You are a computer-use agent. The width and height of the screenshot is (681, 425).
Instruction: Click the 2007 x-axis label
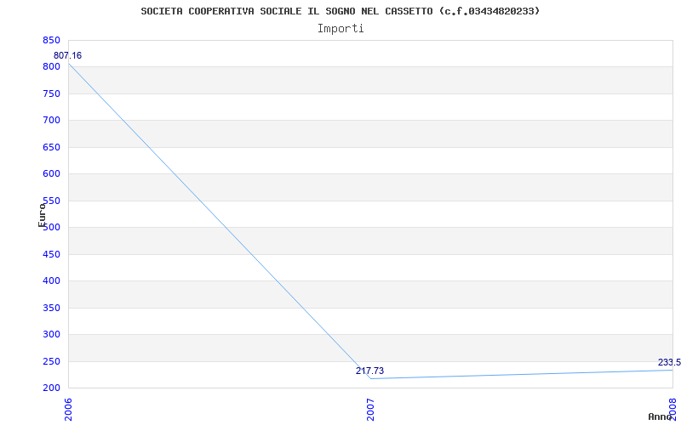coord(370,410)
